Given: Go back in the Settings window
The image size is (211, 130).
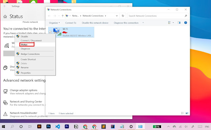Looking at the screenshot, I should pyautogui.click(x=5, y=6).
